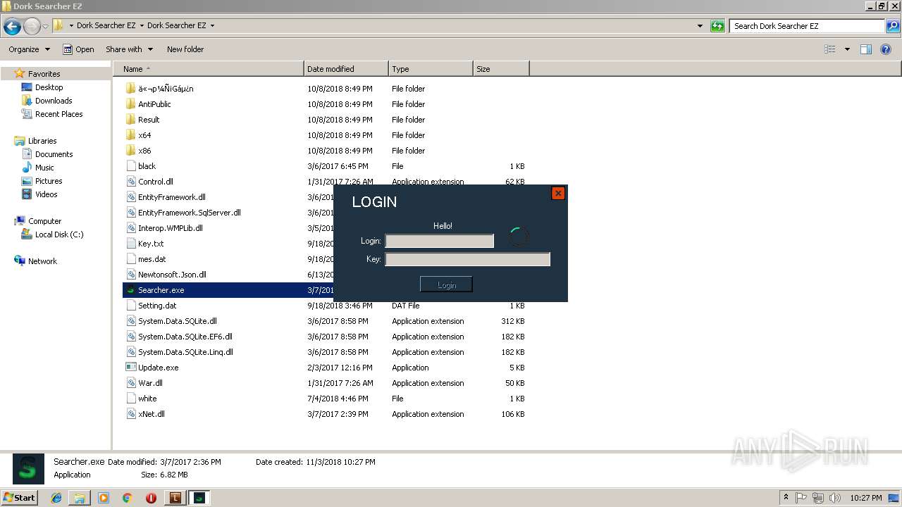Click the War.dll file icon
Viewport: 902px width, 507px height.
[x=130, y=383]
